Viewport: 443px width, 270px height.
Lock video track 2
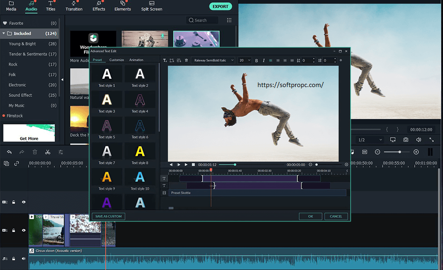pos(13,202)
